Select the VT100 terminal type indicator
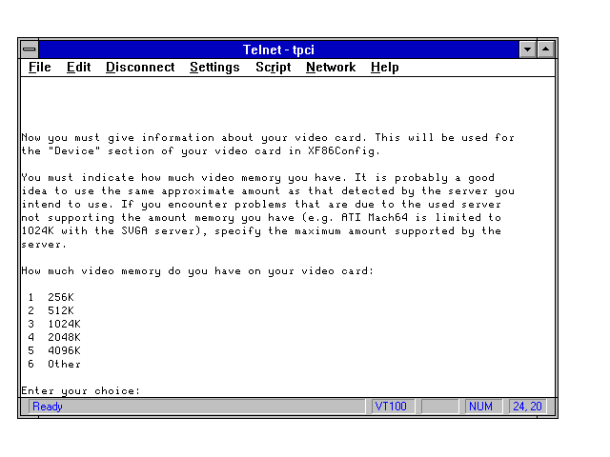This screenshot has height=457, width=610. (x=391, y=407)
